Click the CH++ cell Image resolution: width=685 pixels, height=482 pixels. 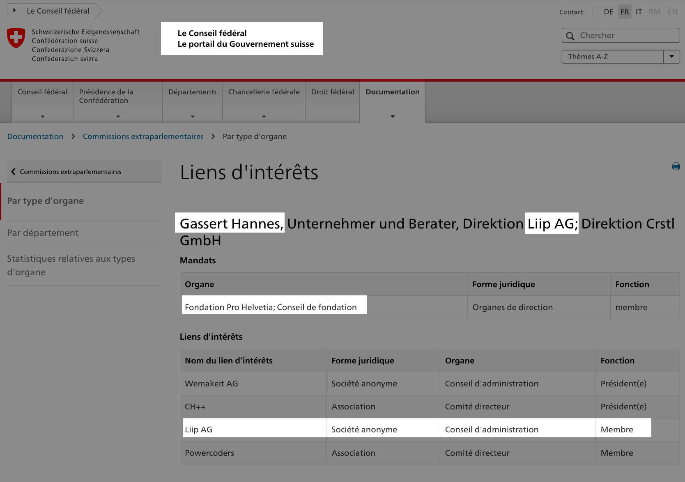(x=253, y=407)
